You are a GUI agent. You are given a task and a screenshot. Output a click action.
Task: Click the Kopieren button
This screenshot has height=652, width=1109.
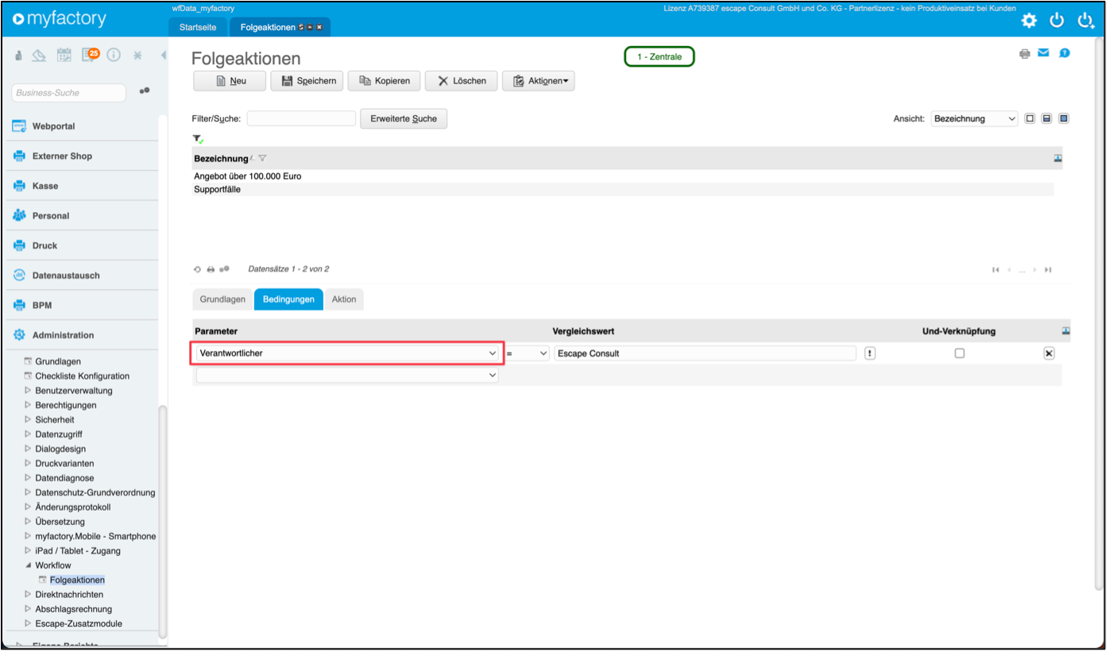click(384, 81)
